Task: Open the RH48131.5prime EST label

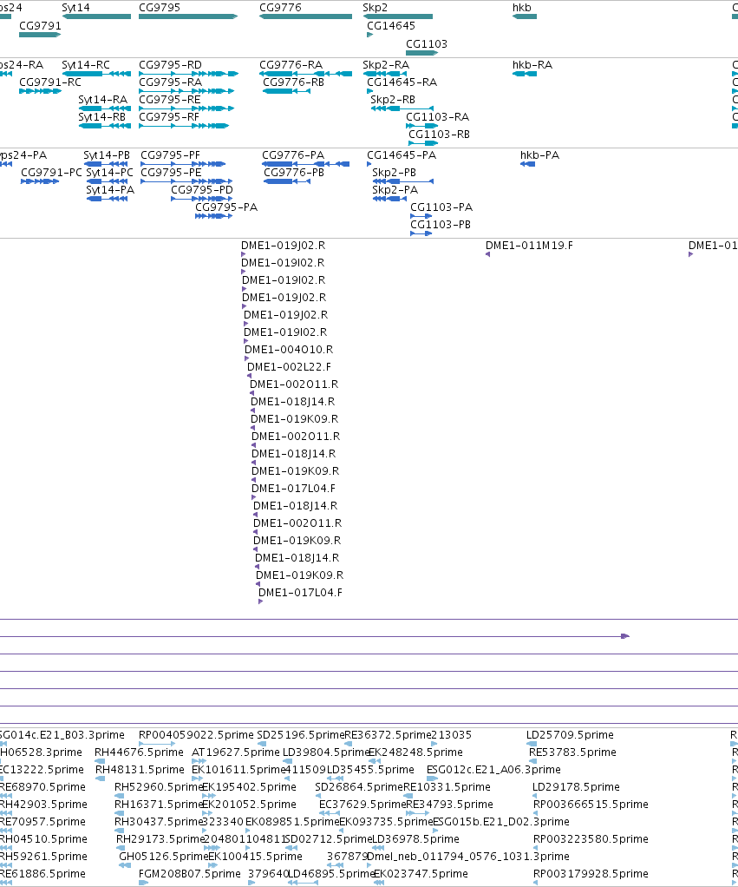Action: [140, 770]
